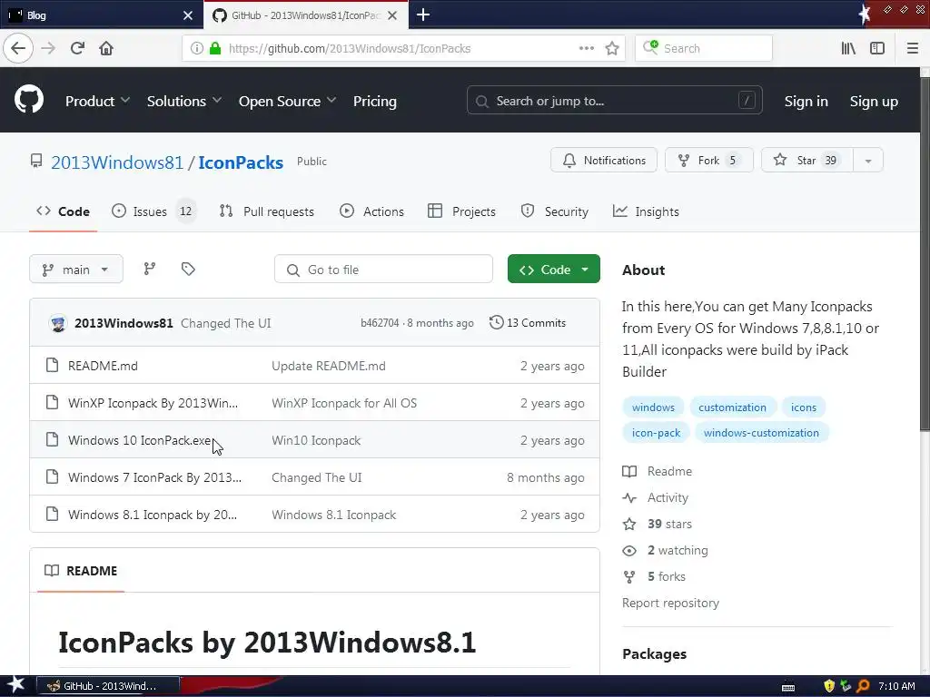Screen dimensions: 930x697
Task: Click the shield tray icon
Action: point(829,686)
